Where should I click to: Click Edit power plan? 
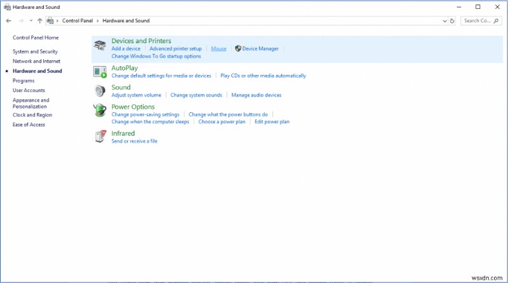tap(272, 122)
